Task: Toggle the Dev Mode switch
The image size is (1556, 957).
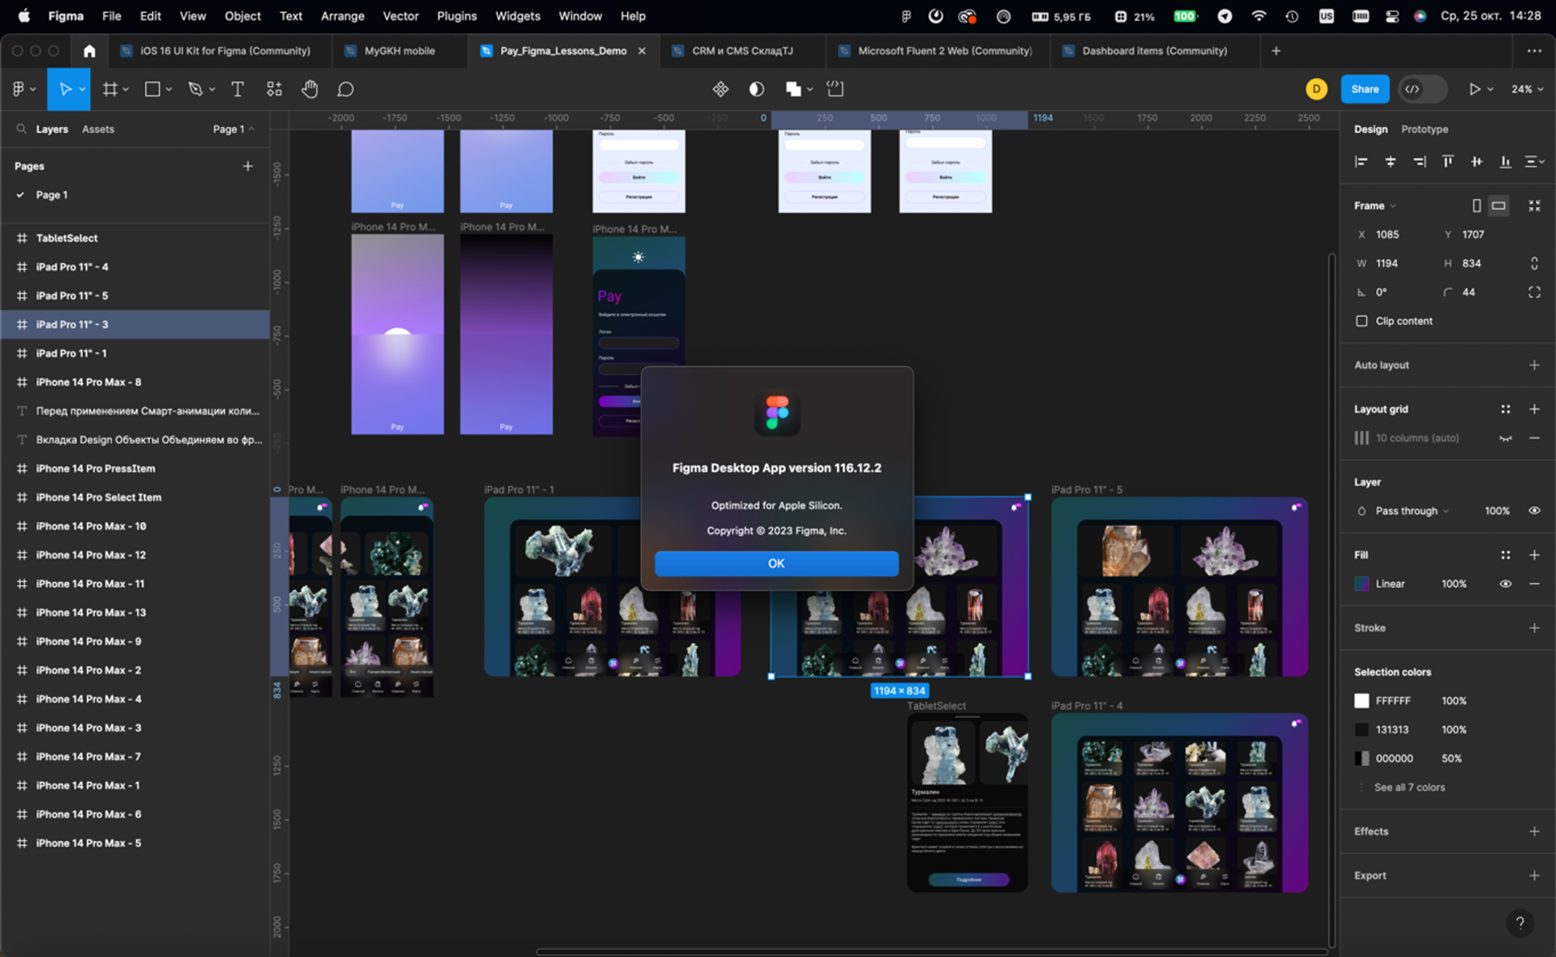Action: pyautogui.click(x=1423, y=89)
